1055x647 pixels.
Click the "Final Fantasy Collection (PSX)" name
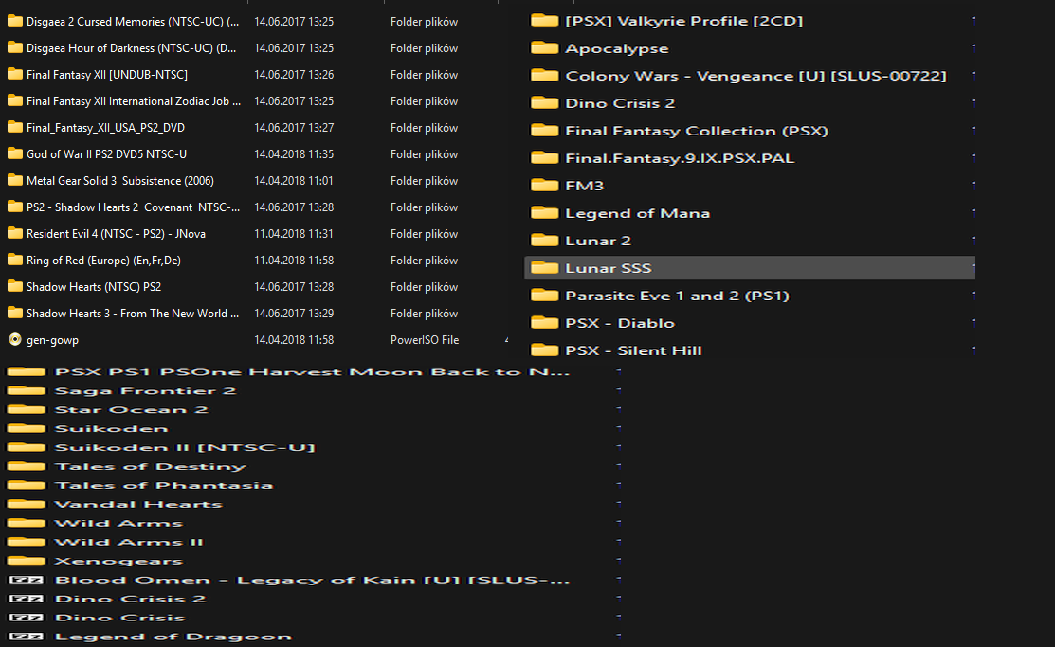[697, 131]
